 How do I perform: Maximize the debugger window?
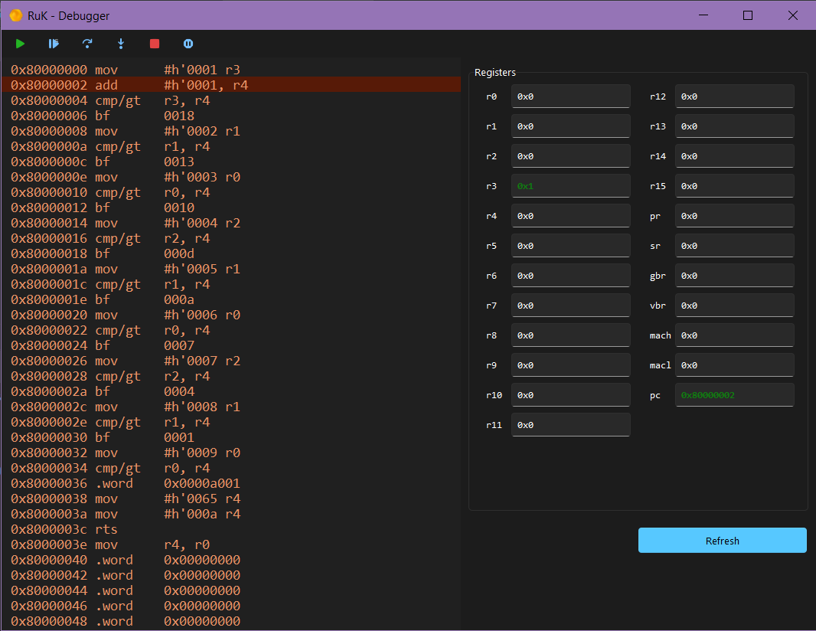tap(748, 15)
